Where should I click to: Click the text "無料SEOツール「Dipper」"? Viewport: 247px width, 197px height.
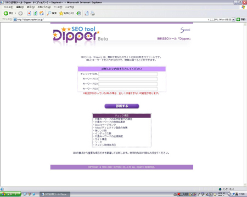[174, 39]
